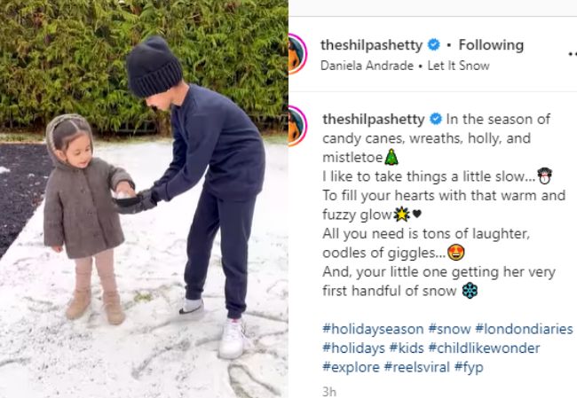Open the #kids hashtag
577x398 pixels.
(407, 348)
